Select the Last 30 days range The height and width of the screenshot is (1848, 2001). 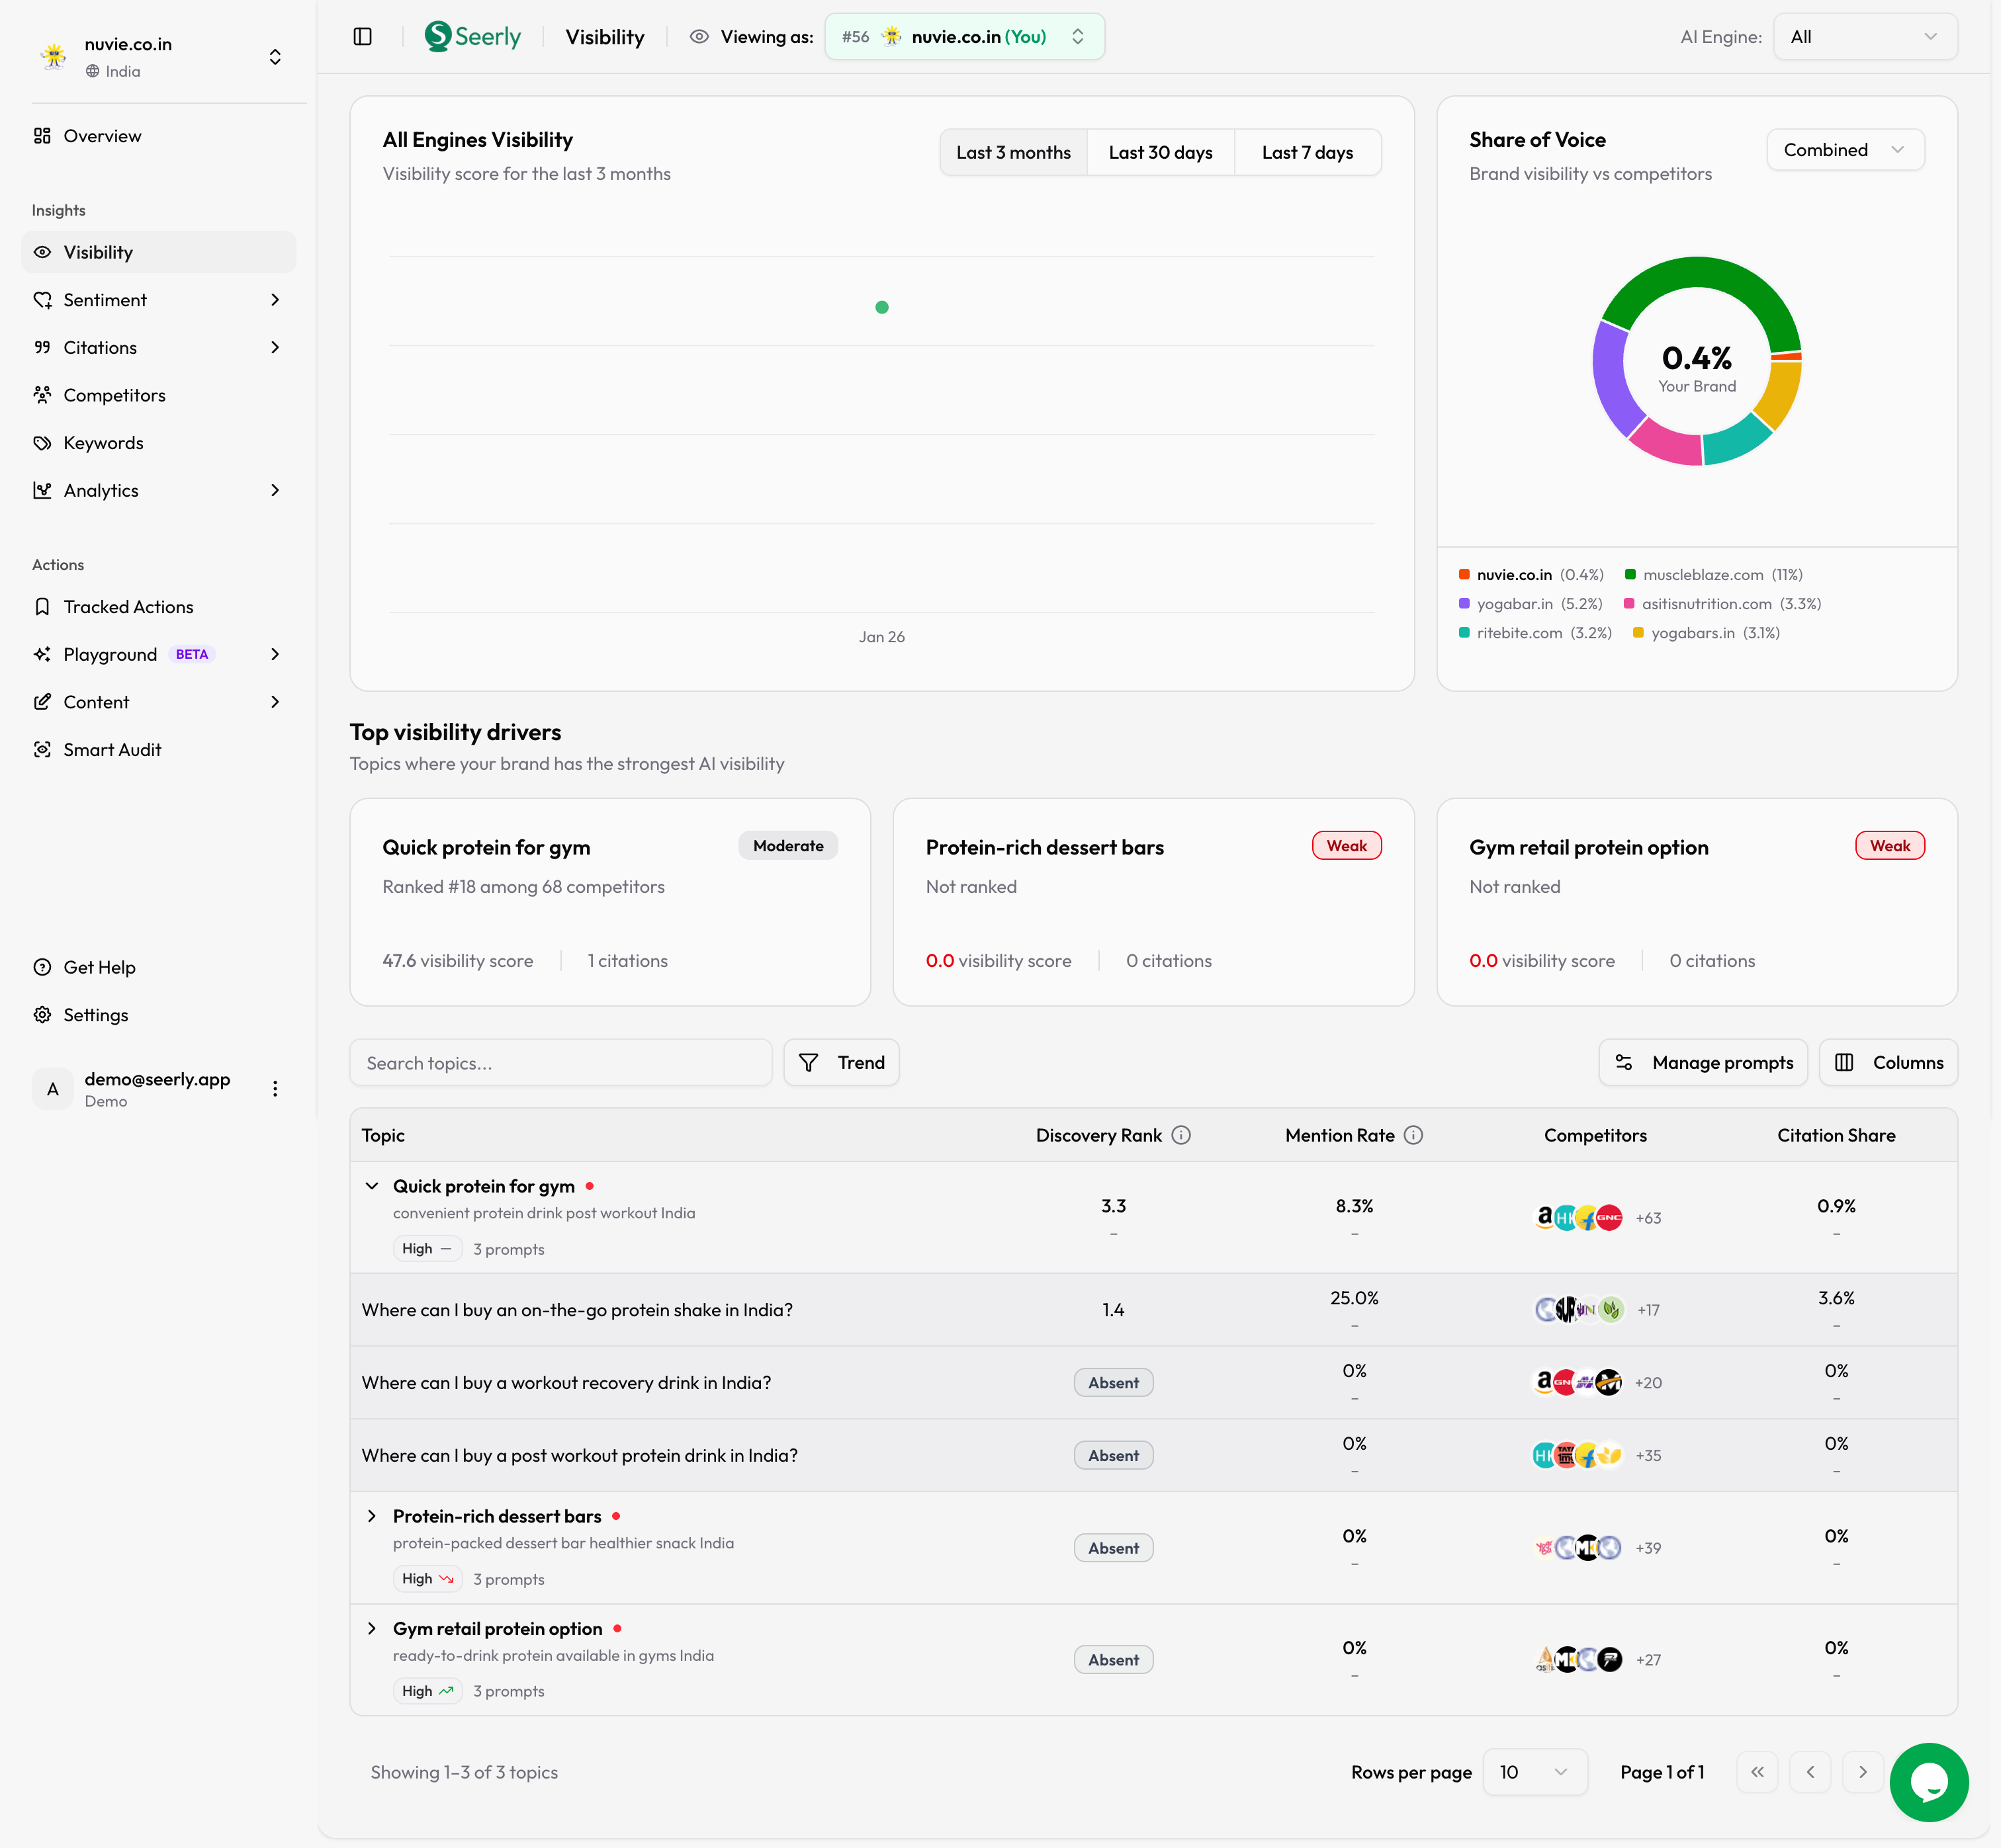pos(1159,152)
